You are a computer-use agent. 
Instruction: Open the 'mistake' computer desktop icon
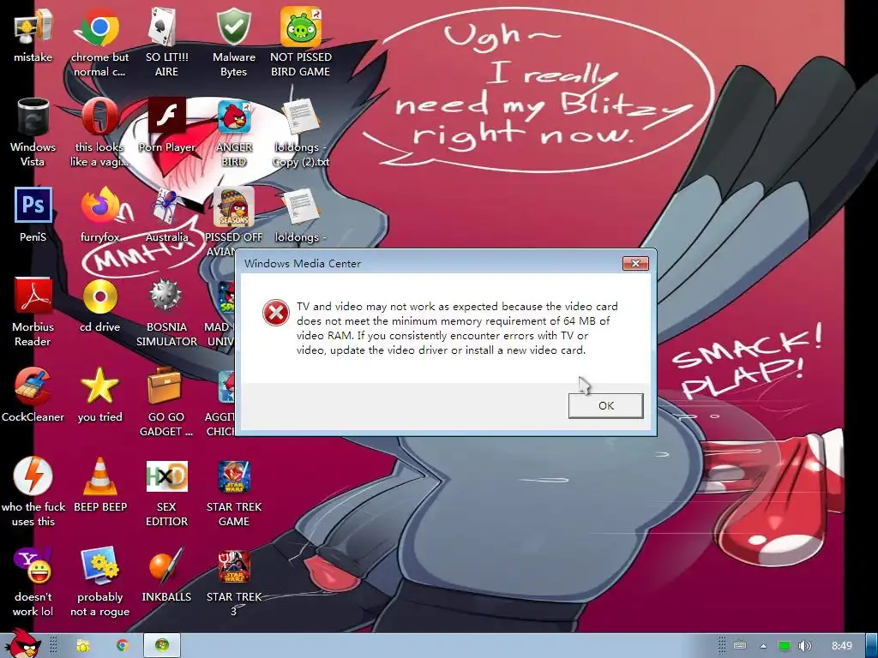pyautogui.click(x=33, y=27)
